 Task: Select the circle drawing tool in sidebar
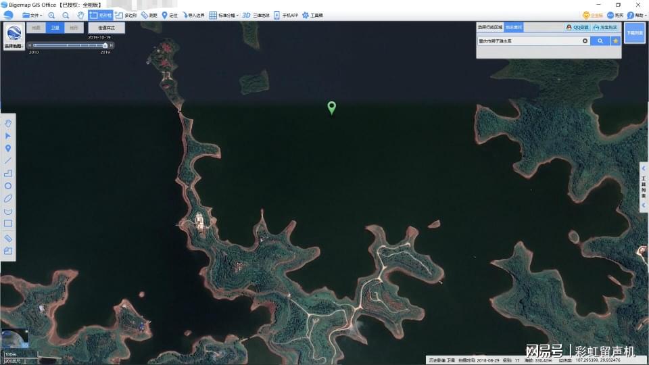click(8, 186)
